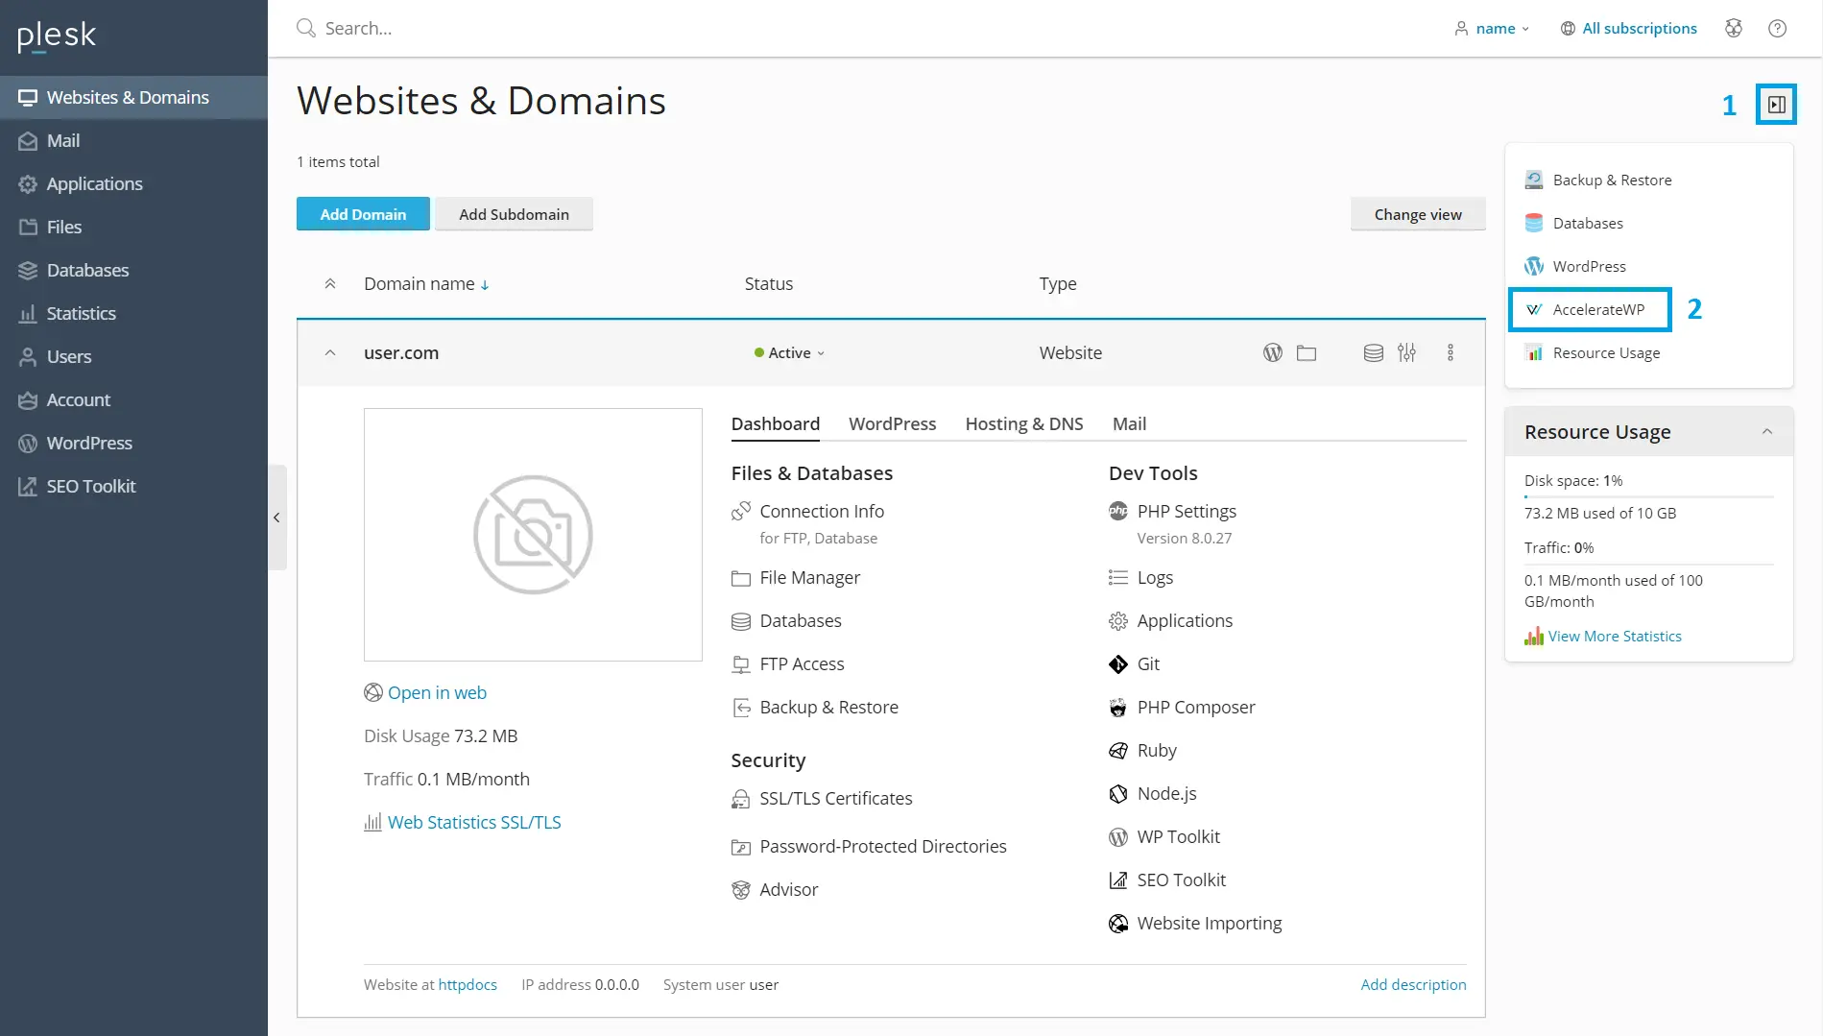Image resolution: width=1823 pixels, height=1036 pixels.
Task: Collapse all domains with double chevron
Action: 329,283
